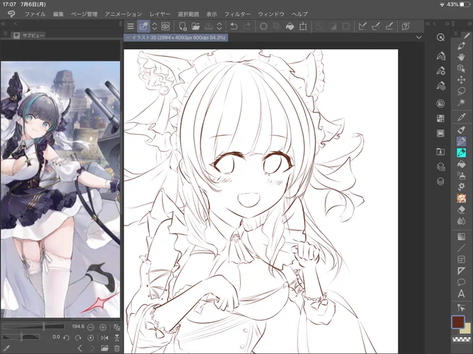Open the Sub Tool palette icon
473x354 pixels.
[x=440, y=56]
